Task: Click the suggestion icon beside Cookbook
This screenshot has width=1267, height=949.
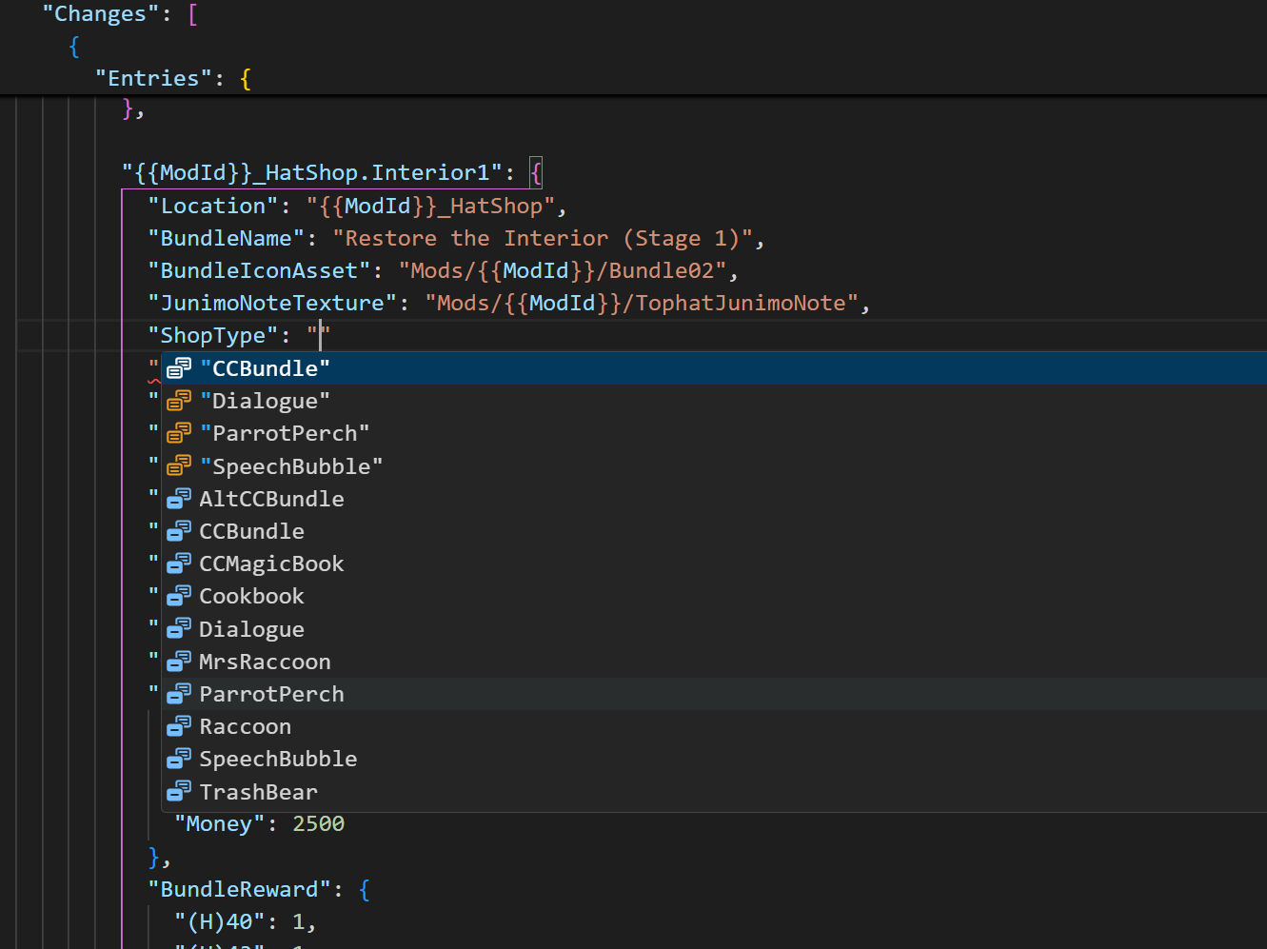Action: tap(179, 595)
